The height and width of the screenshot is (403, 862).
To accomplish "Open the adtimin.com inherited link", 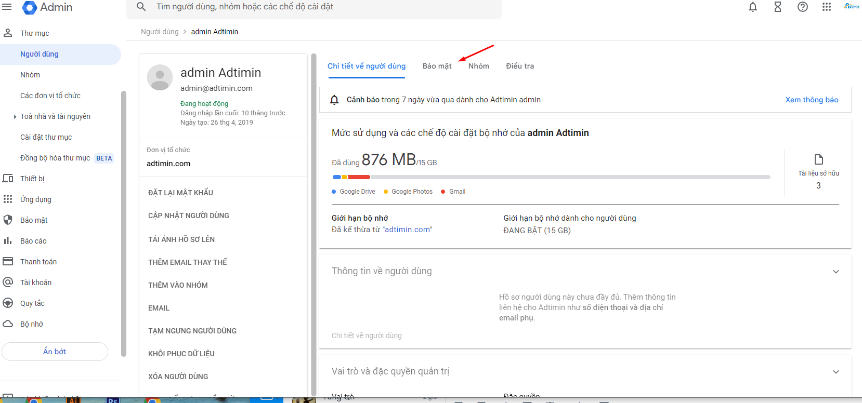I will tap(407, 230).
